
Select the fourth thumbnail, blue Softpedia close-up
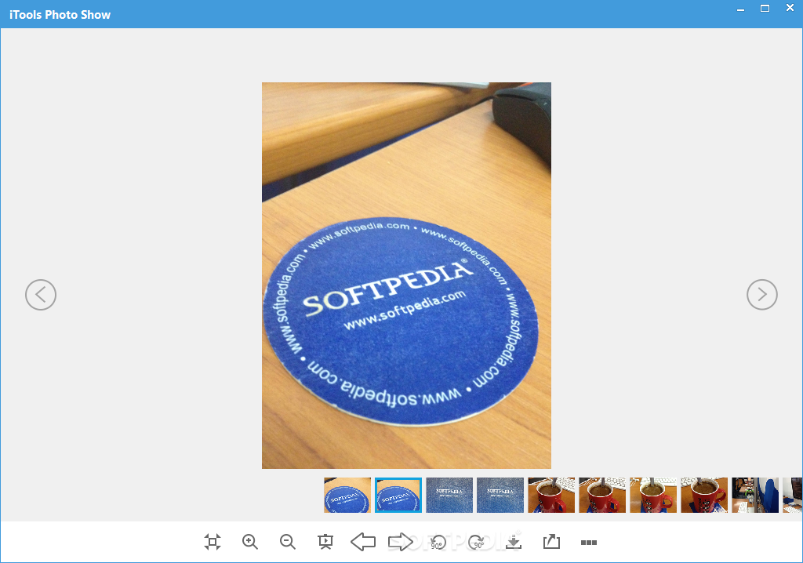point(500,495)
